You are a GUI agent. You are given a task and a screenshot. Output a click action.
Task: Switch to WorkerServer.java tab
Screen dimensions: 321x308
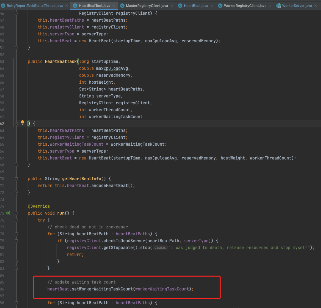[x=297, y=6]
